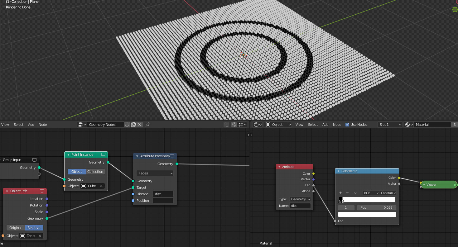Switch Object Info node to Original mode
Screen dimensions: 458x247
(x=15, y=227)
